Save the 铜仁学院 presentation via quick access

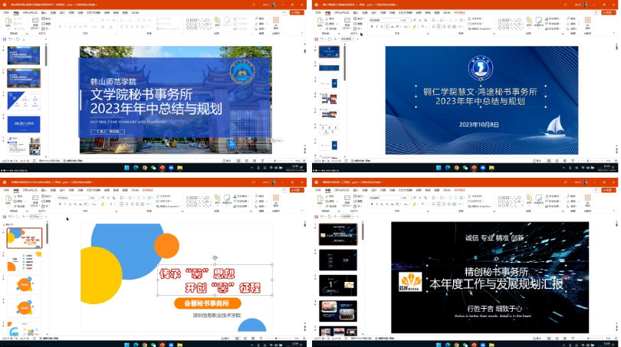pyautogui.click(x=316, y=39)
